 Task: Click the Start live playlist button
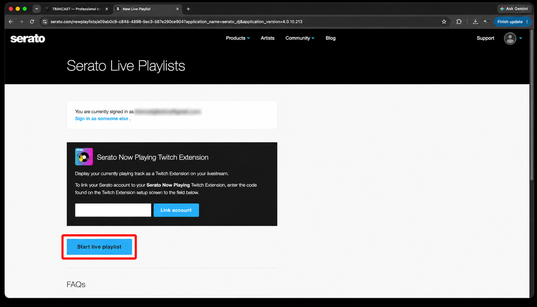99,247
